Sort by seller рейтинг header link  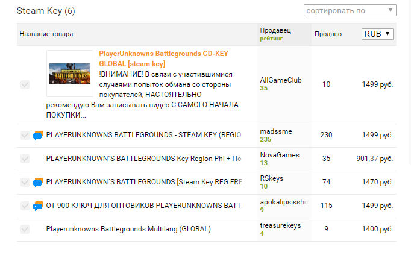coord(271,39)
